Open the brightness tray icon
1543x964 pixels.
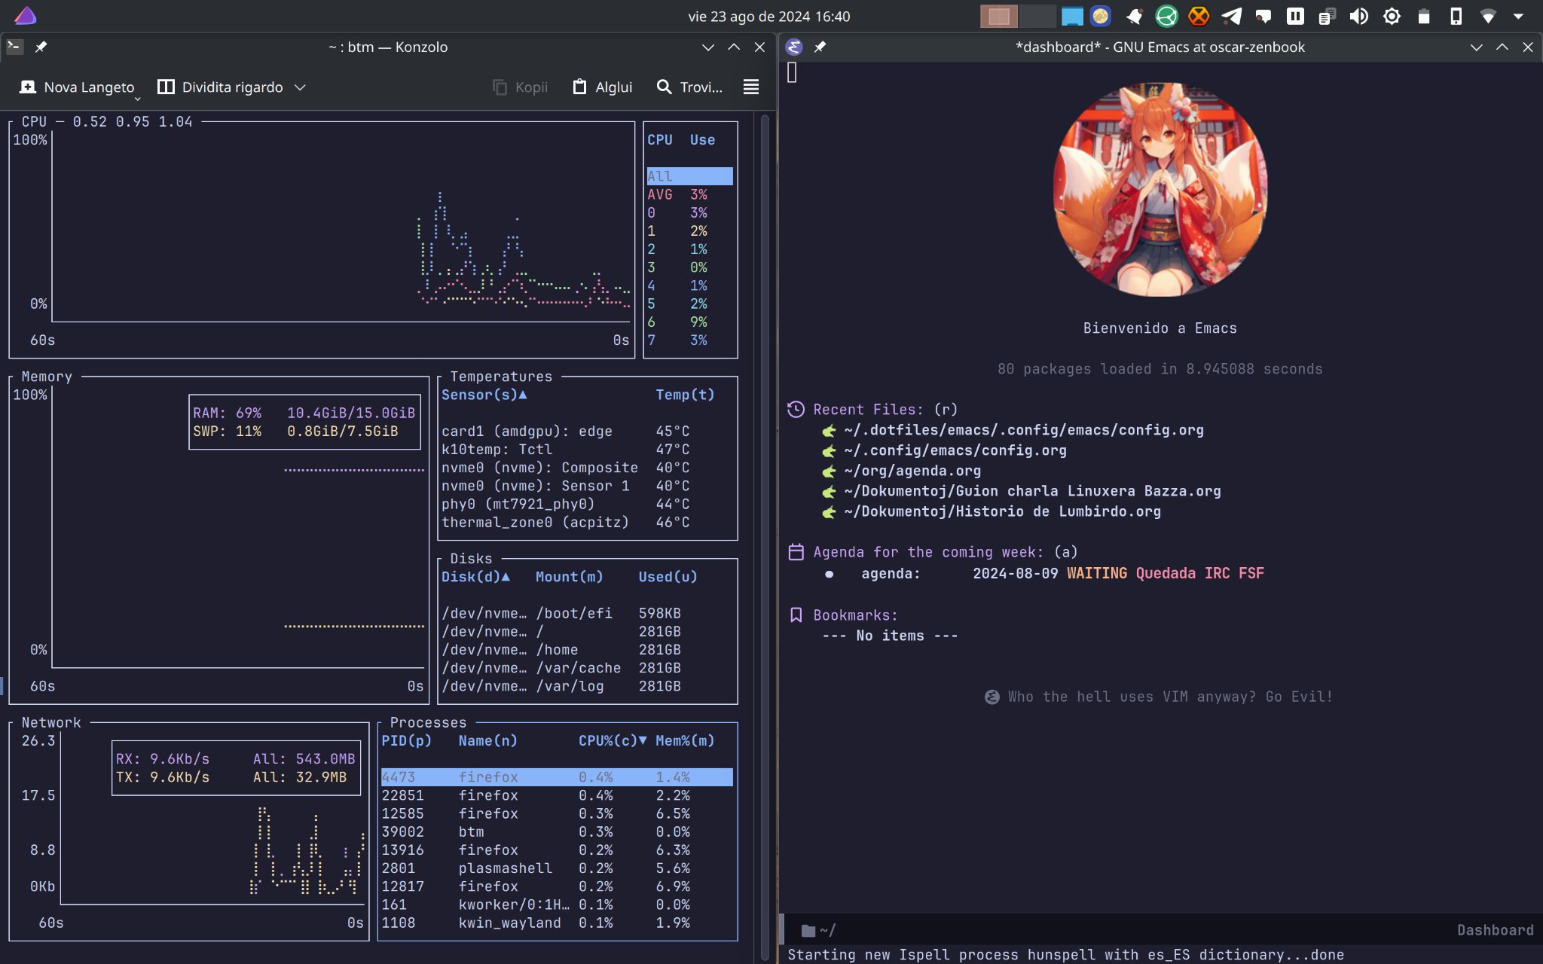coord(1392,16)
